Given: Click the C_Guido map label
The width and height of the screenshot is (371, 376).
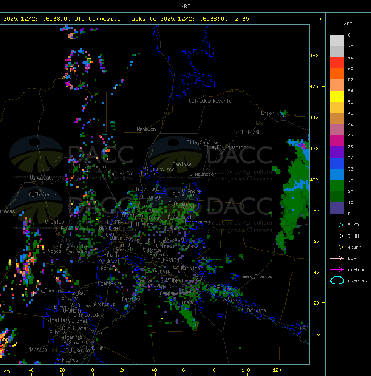Looking at the screenshot, I should [x=54, y=222].
